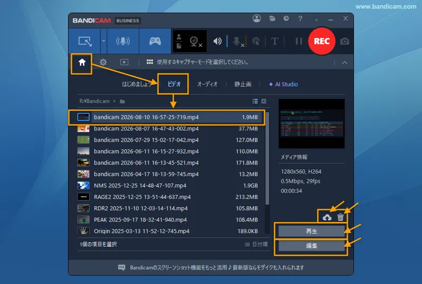The image size is (422, 284).
Task: Switch to list view icon
Action: tap(255, 101)
